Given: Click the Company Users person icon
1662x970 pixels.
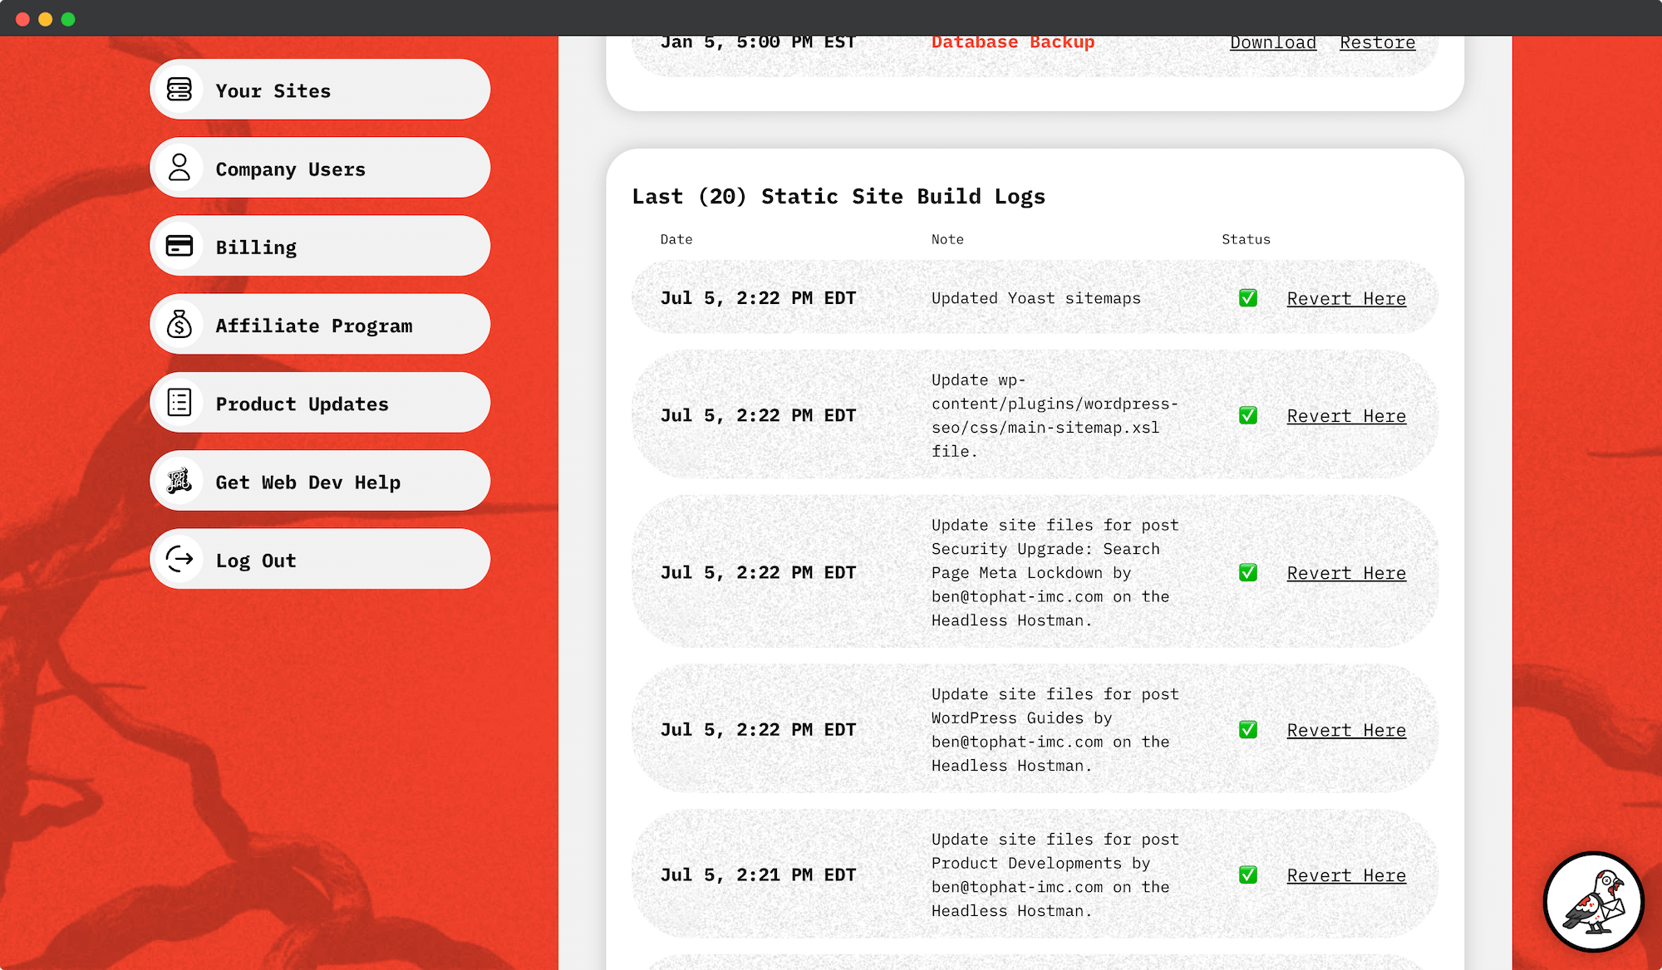Looking at the screenshot, I should tap(179, 168).
